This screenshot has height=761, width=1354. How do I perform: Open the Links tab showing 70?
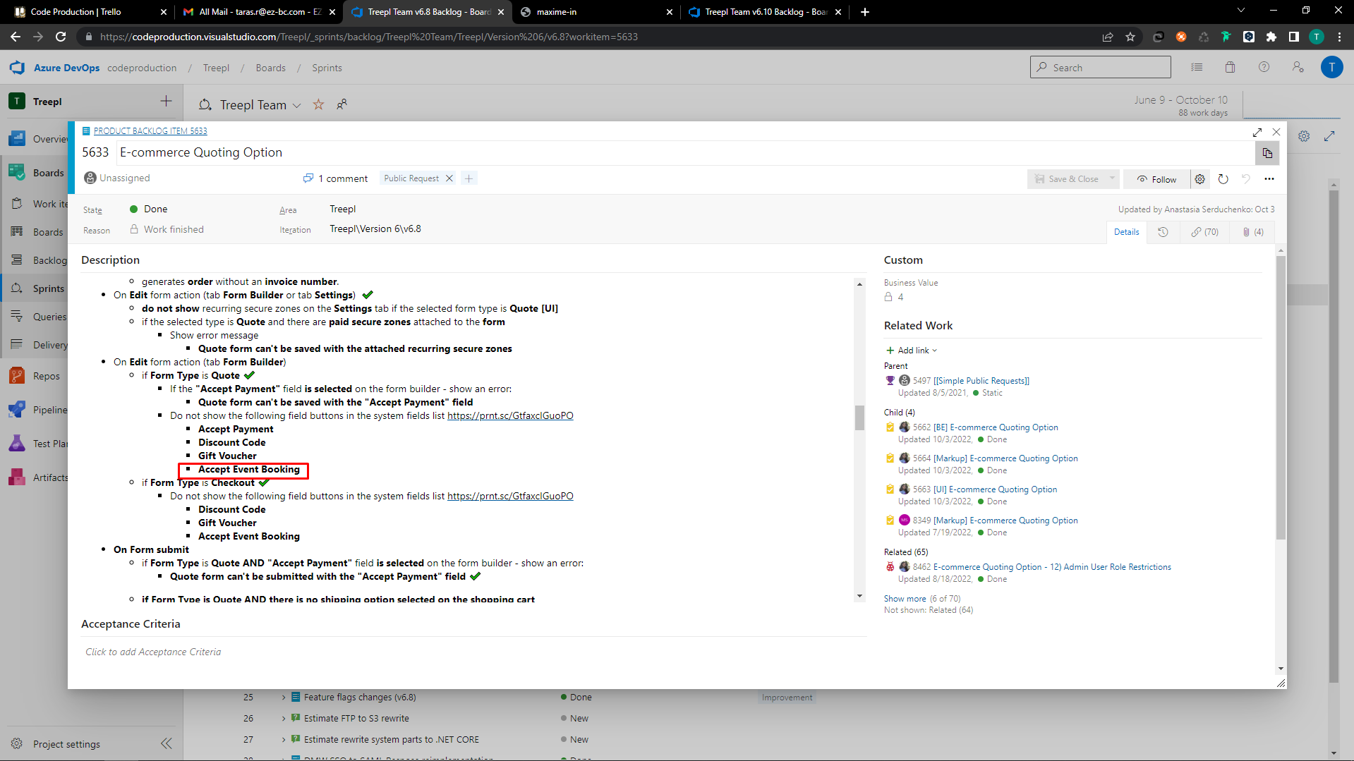[1204, 232]
